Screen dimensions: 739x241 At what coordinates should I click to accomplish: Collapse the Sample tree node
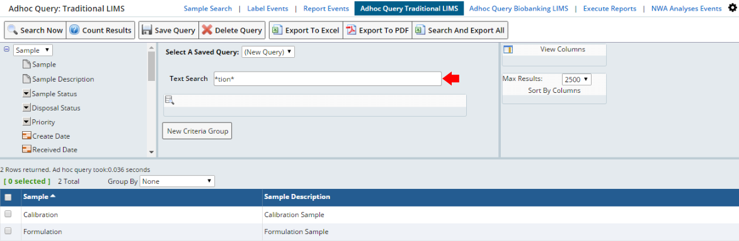(6, 49)
